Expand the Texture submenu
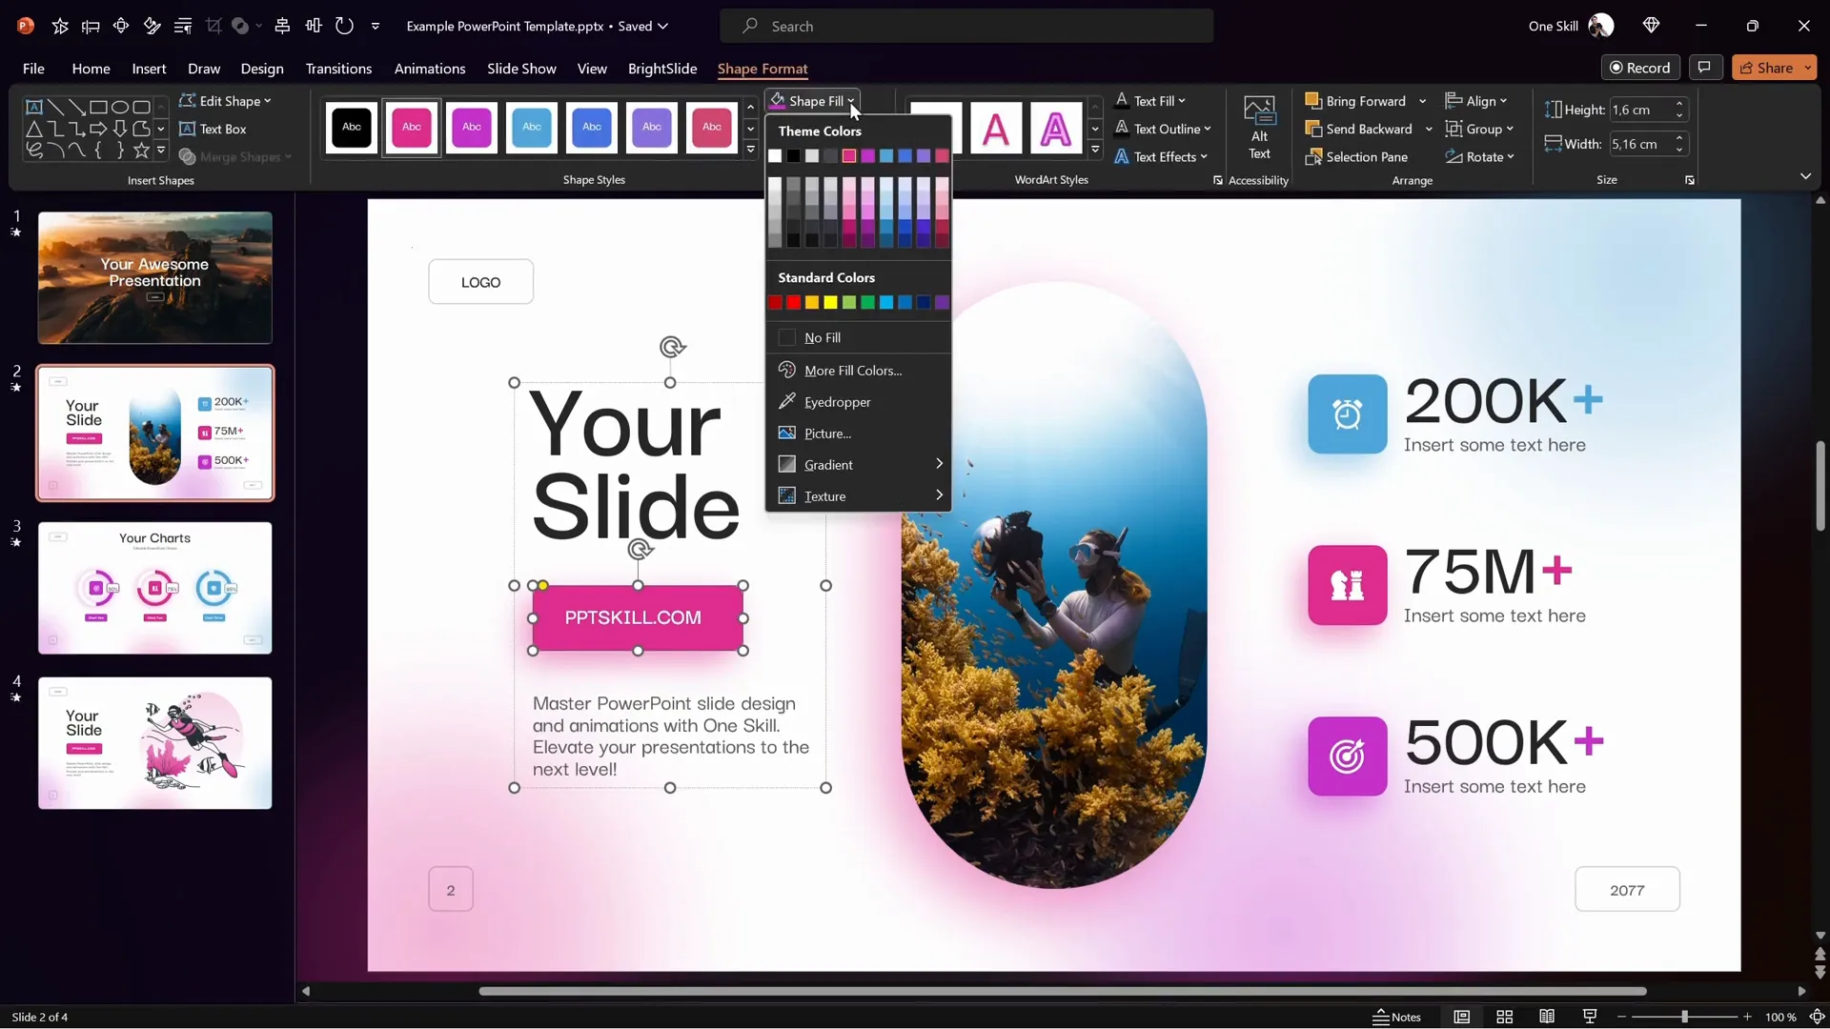 tap(858, 496)
